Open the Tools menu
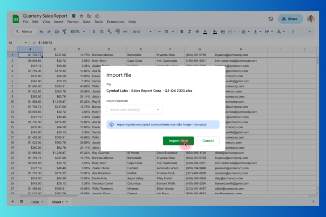The height and width of the screenshot is (217, 326). click(x=99, y=22)
